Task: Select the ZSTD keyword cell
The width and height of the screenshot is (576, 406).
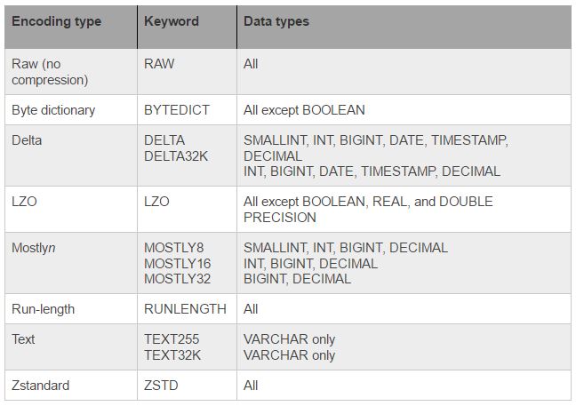Action: click(x=187, y=385)
